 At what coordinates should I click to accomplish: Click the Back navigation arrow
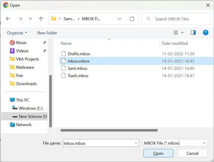pos(8,19)
